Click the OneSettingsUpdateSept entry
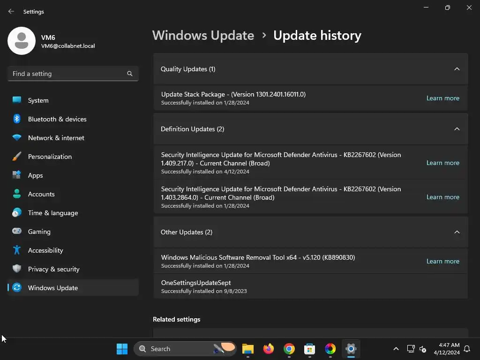The width and height of the screenshot is (480, 360). tap(311, 286)
